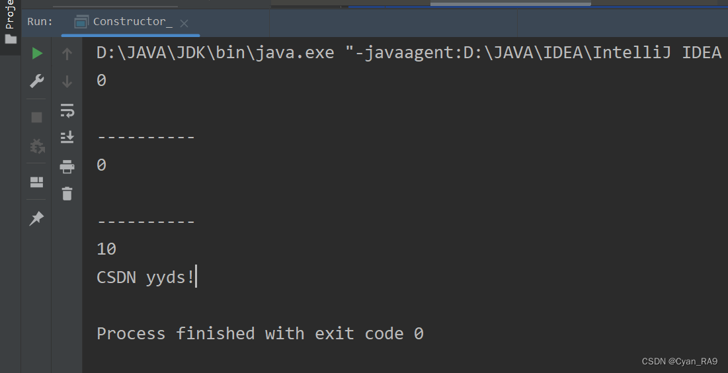Clear console with the trash icon
Screen dimensions: 728x373
(x=67, y=193)
